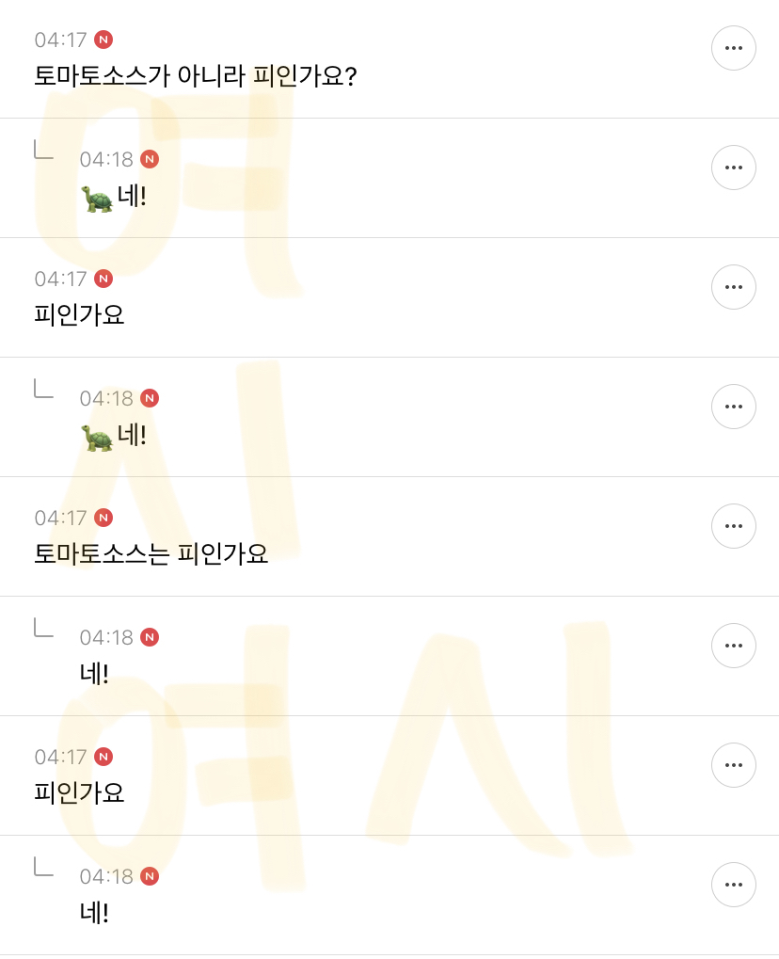Open more options for "토마토소스는 피인가요" comment
Image resolution: width=779 pixels, height=959 pixels.
(733, 526)
